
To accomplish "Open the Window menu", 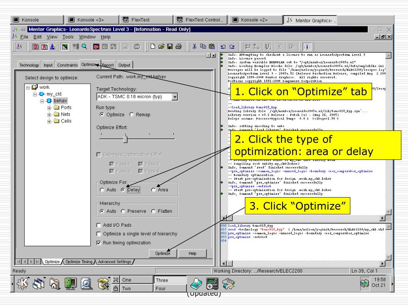I will coord(87,37).
